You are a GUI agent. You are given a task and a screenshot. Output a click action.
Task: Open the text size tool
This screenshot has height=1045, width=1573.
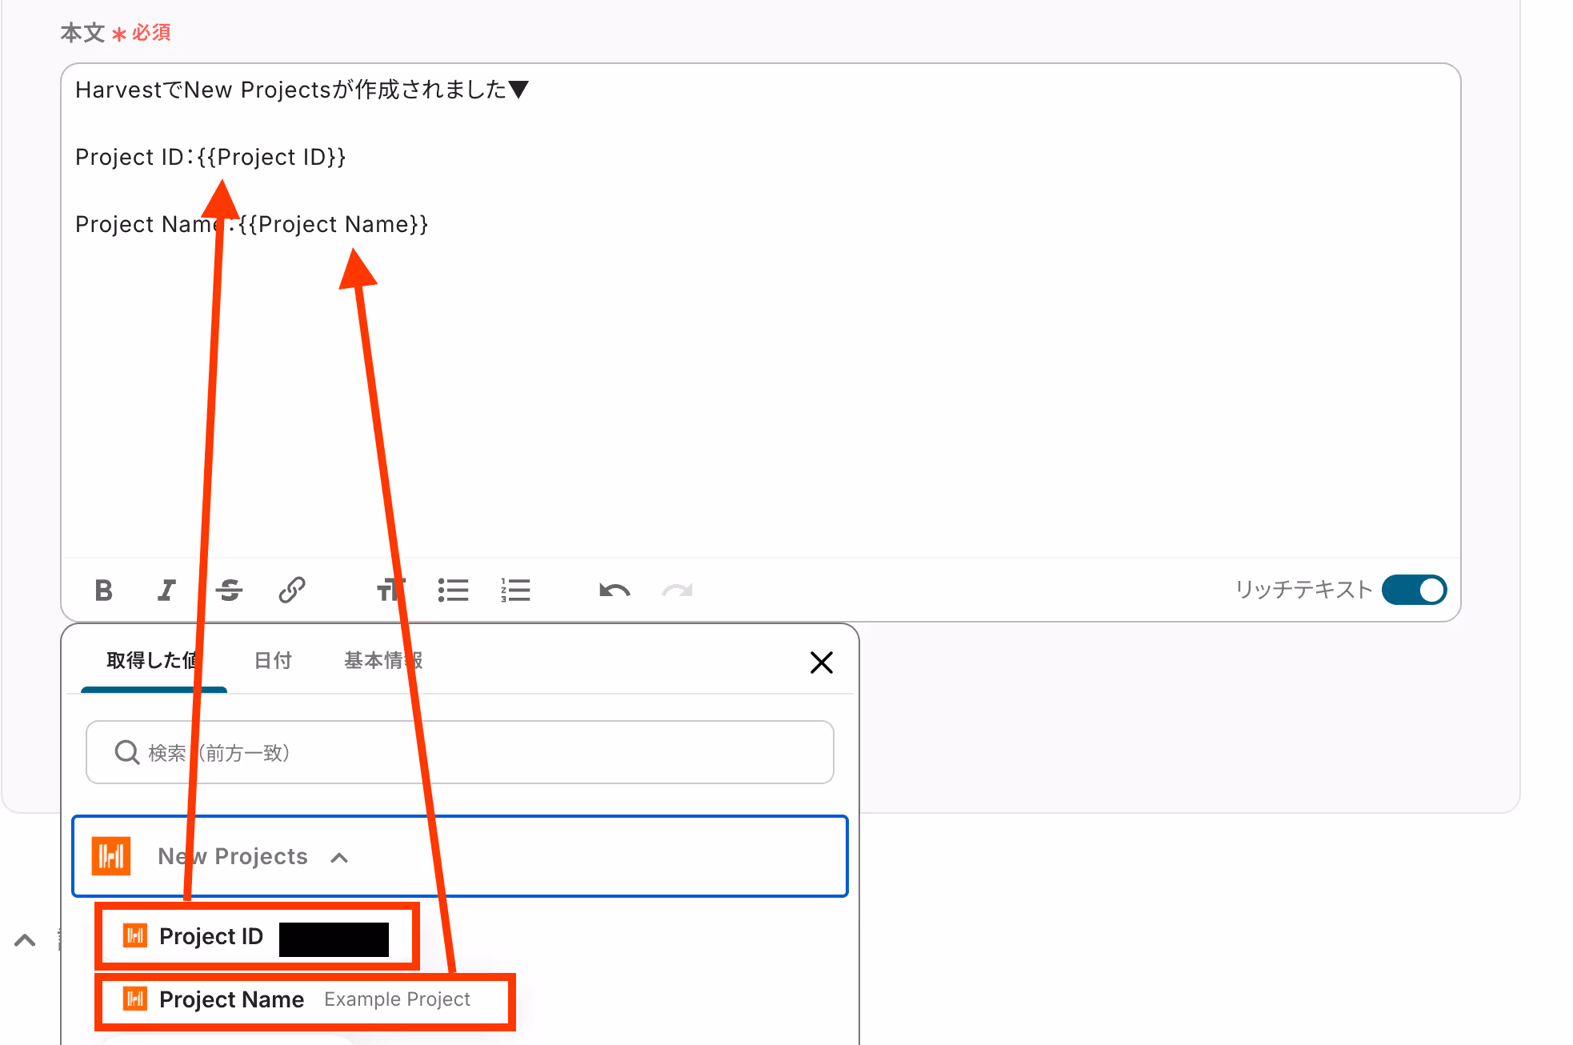(390, 591)
